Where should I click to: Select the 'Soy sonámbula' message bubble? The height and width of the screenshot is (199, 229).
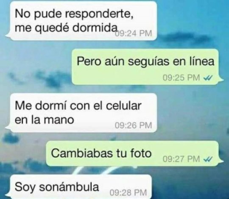coord(78,187)
